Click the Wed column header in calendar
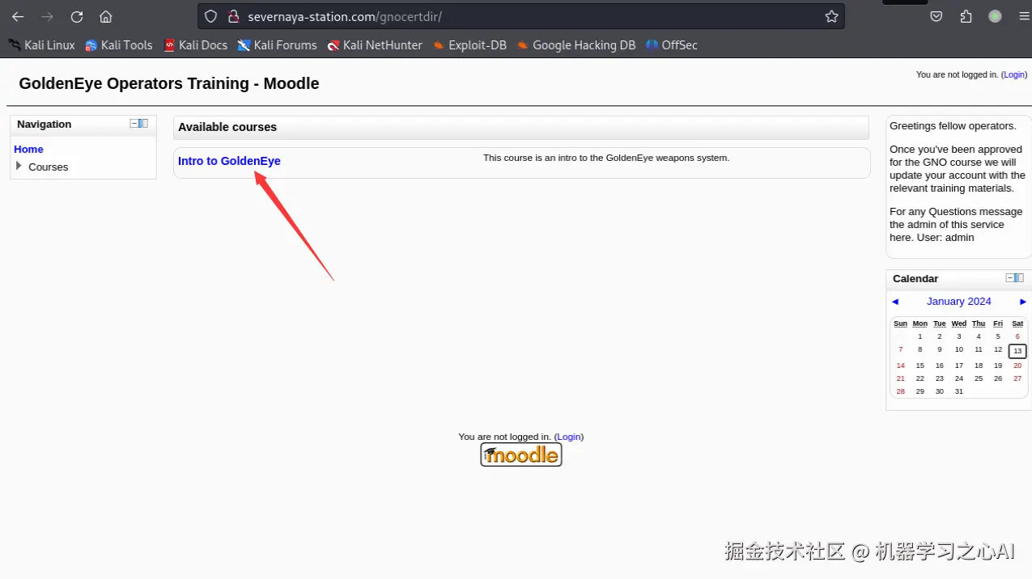Viewport: 1032px width, 579px height. pos(959,323)
